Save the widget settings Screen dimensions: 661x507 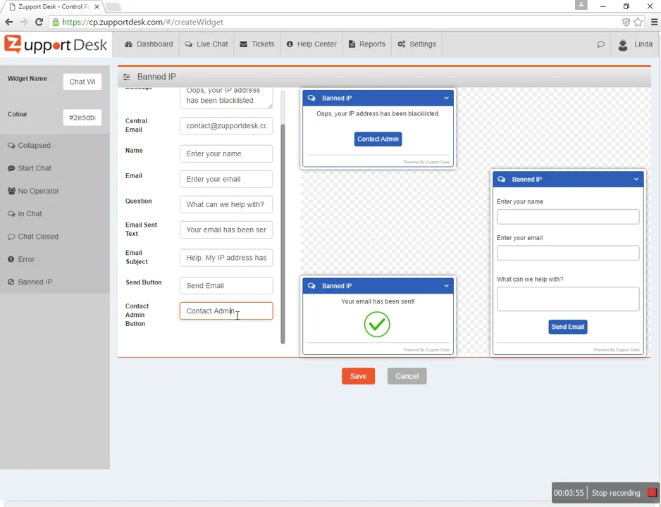tap(358, 376)
